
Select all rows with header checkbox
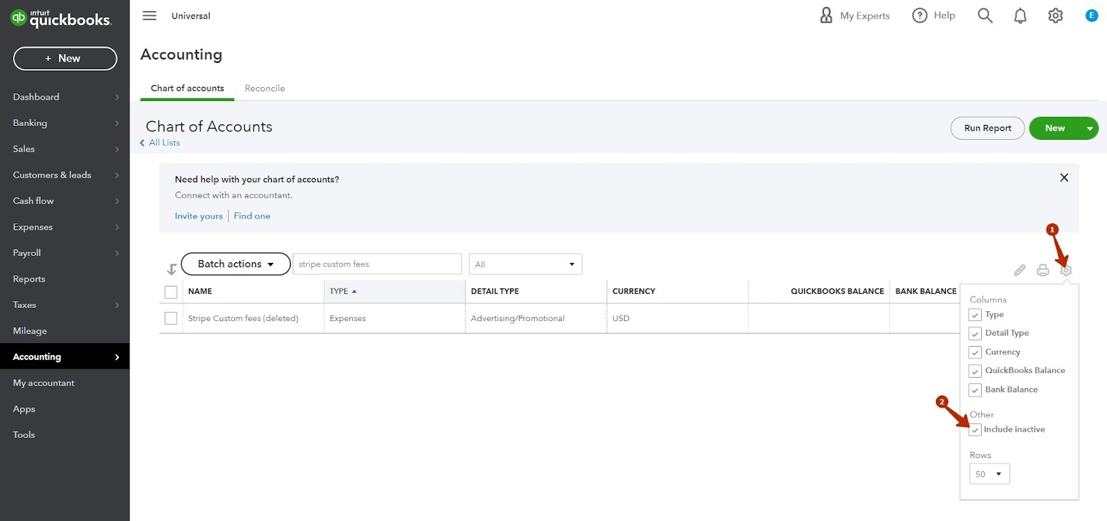[x=171, y=292]
